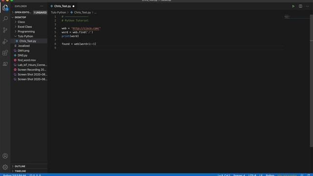Click the word = web.find('/') line
This screenshot has height=176, width=313.
(77, 32)
